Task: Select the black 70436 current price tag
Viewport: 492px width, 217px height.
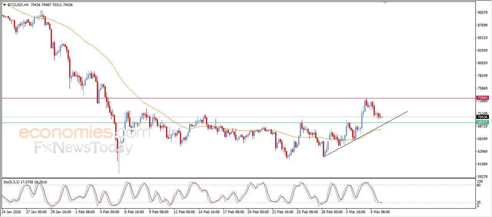Action: [482, 117]
